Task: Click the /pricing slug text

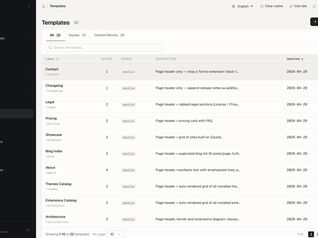Action: tap(52, 123)
